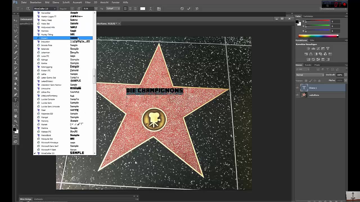
Task: Toggle Quick Mask mode icon
Action: coord(16,136)
